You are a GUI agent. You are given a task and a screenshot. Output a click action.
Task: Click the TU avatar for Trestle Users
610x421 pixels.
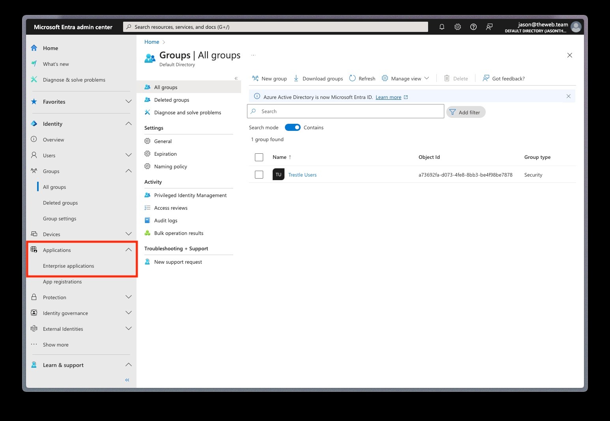pyautogui.click(x=279, y=175)
